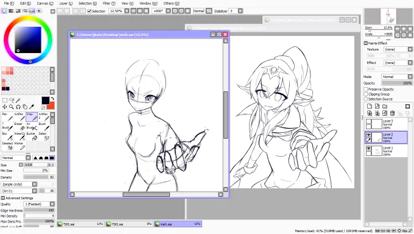The width and height of the screenshot is (414, 234).
Task: Collapse the Advanced Settings section
Action: tap(3, 198)
